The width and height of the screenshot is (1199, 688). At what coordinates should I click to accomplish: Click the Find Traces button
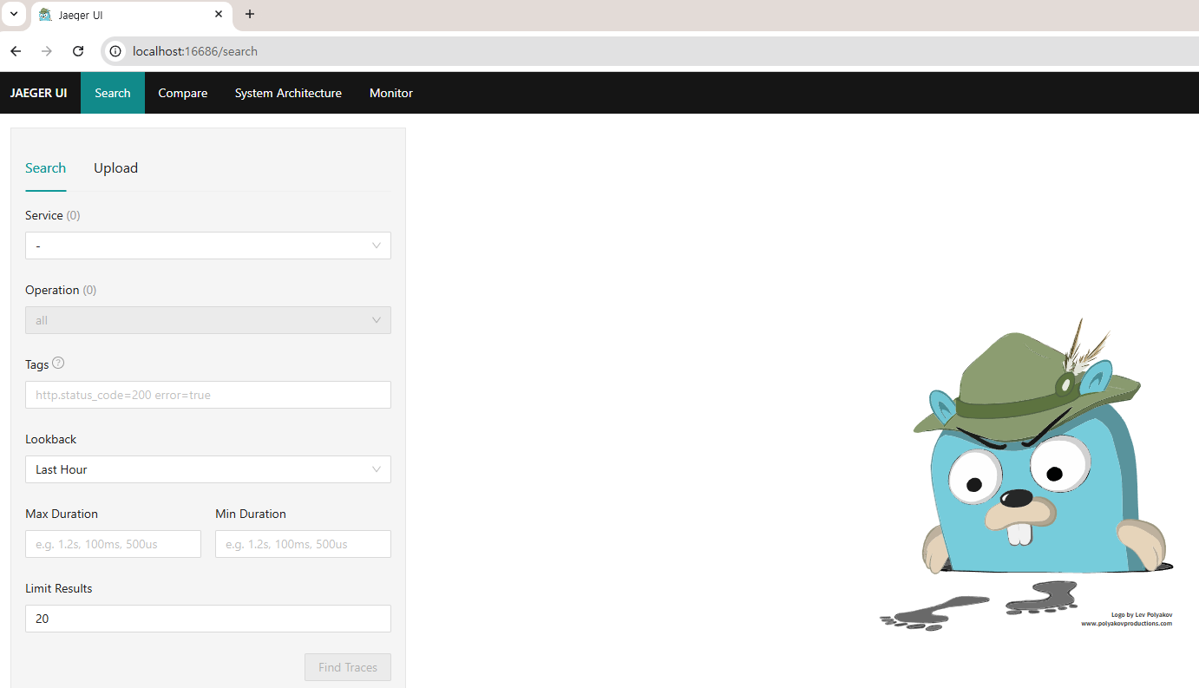(x=348, y=667)
